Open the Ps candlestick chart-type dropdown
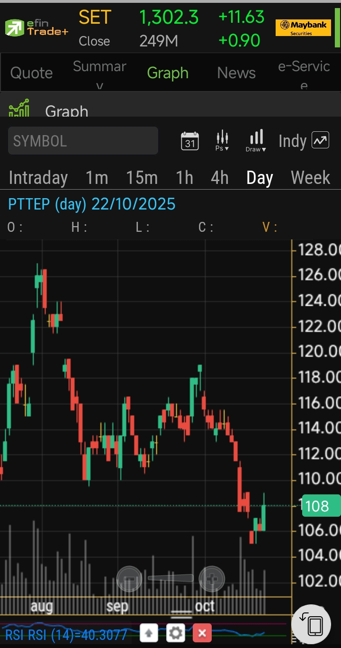Screen dimensions: 341x648 point(222,141)
